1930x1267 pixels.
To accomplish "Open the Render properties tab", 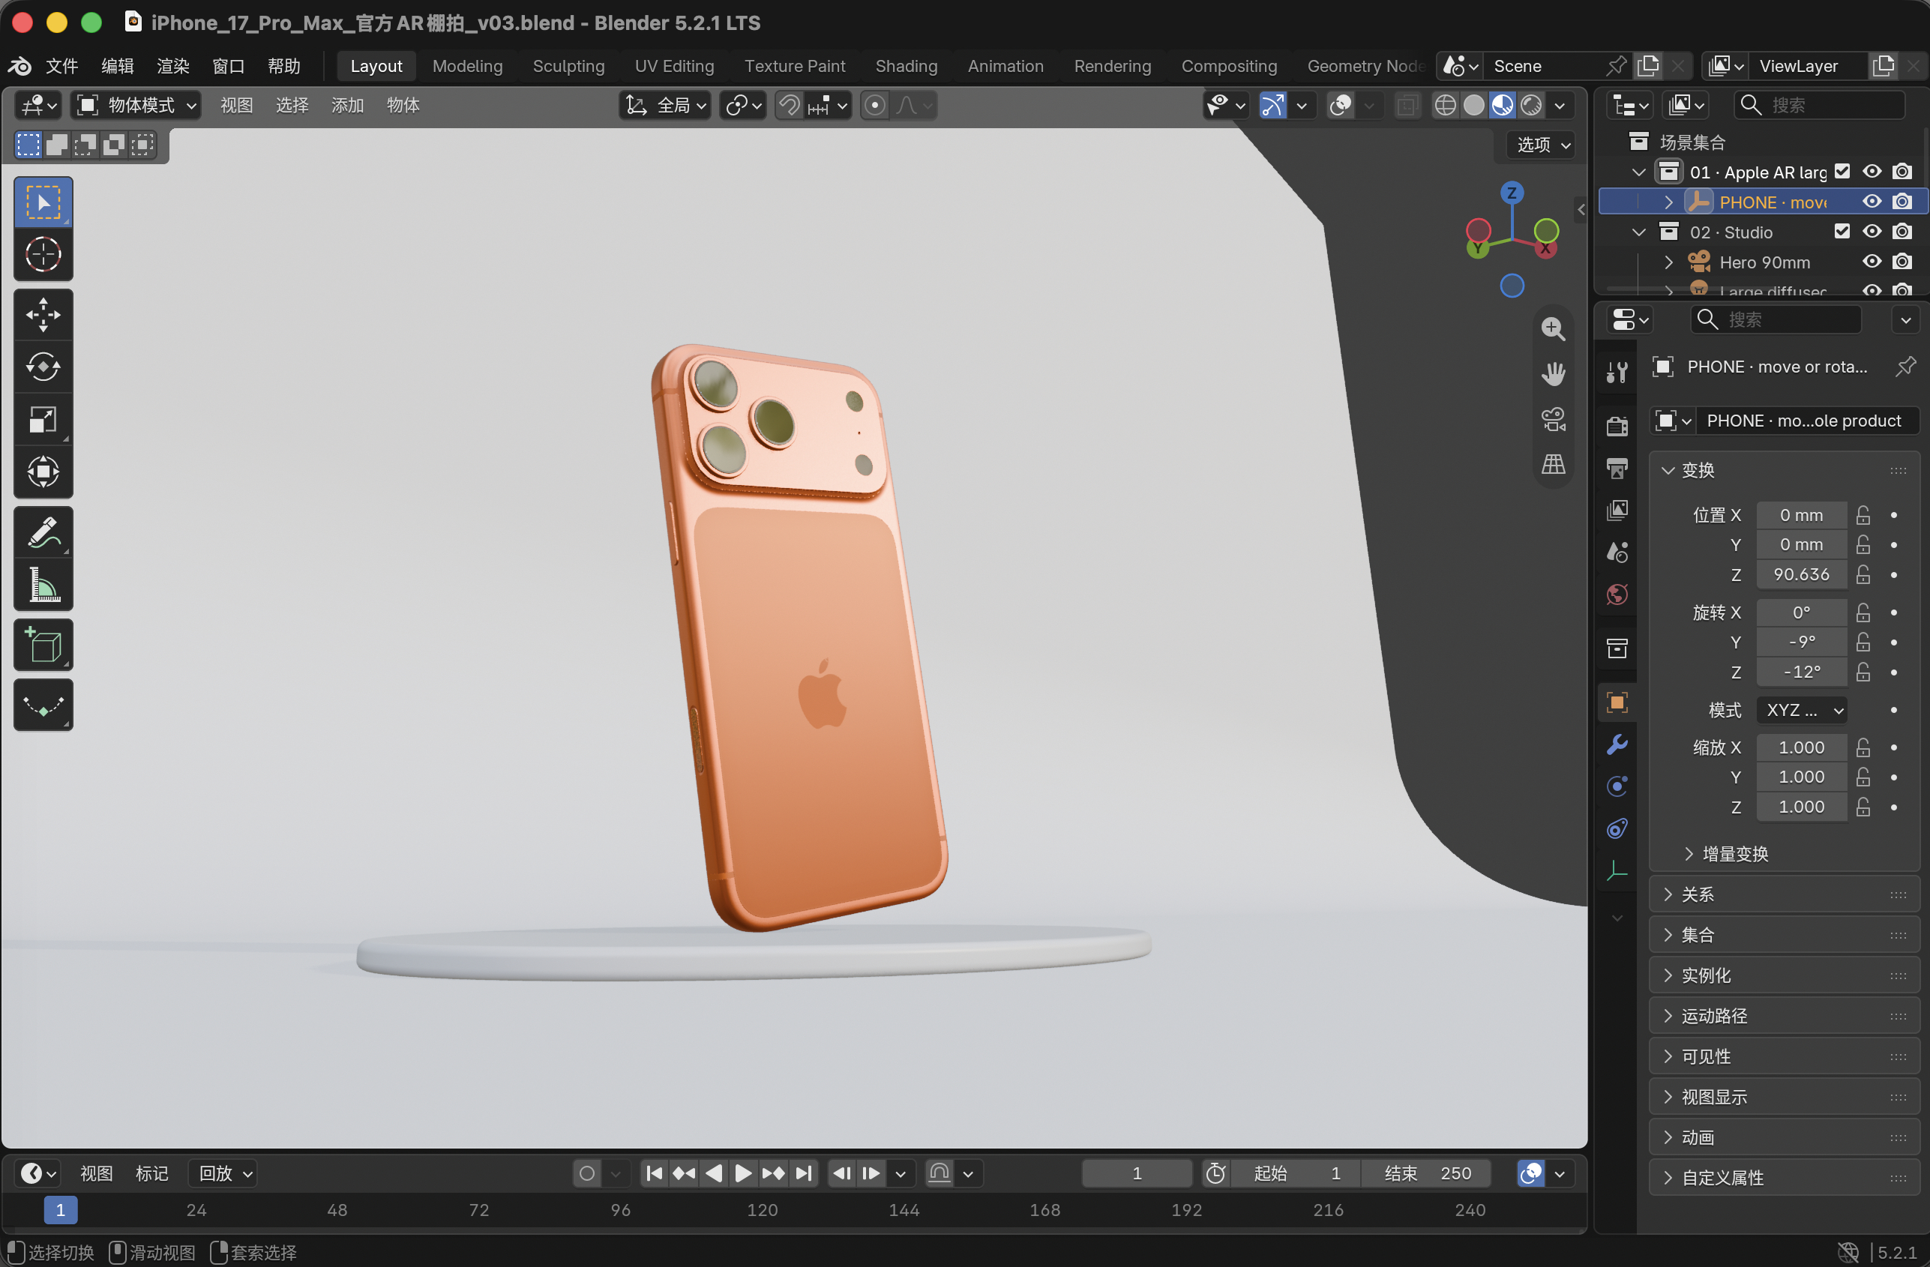I will pos(1617,426).
